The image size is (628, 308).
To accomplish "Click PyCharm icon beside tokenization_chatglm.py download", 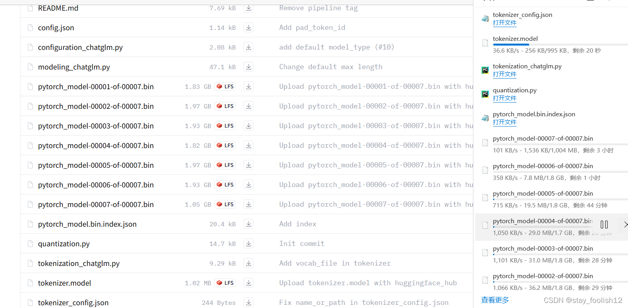I will (x=485, y=70).
